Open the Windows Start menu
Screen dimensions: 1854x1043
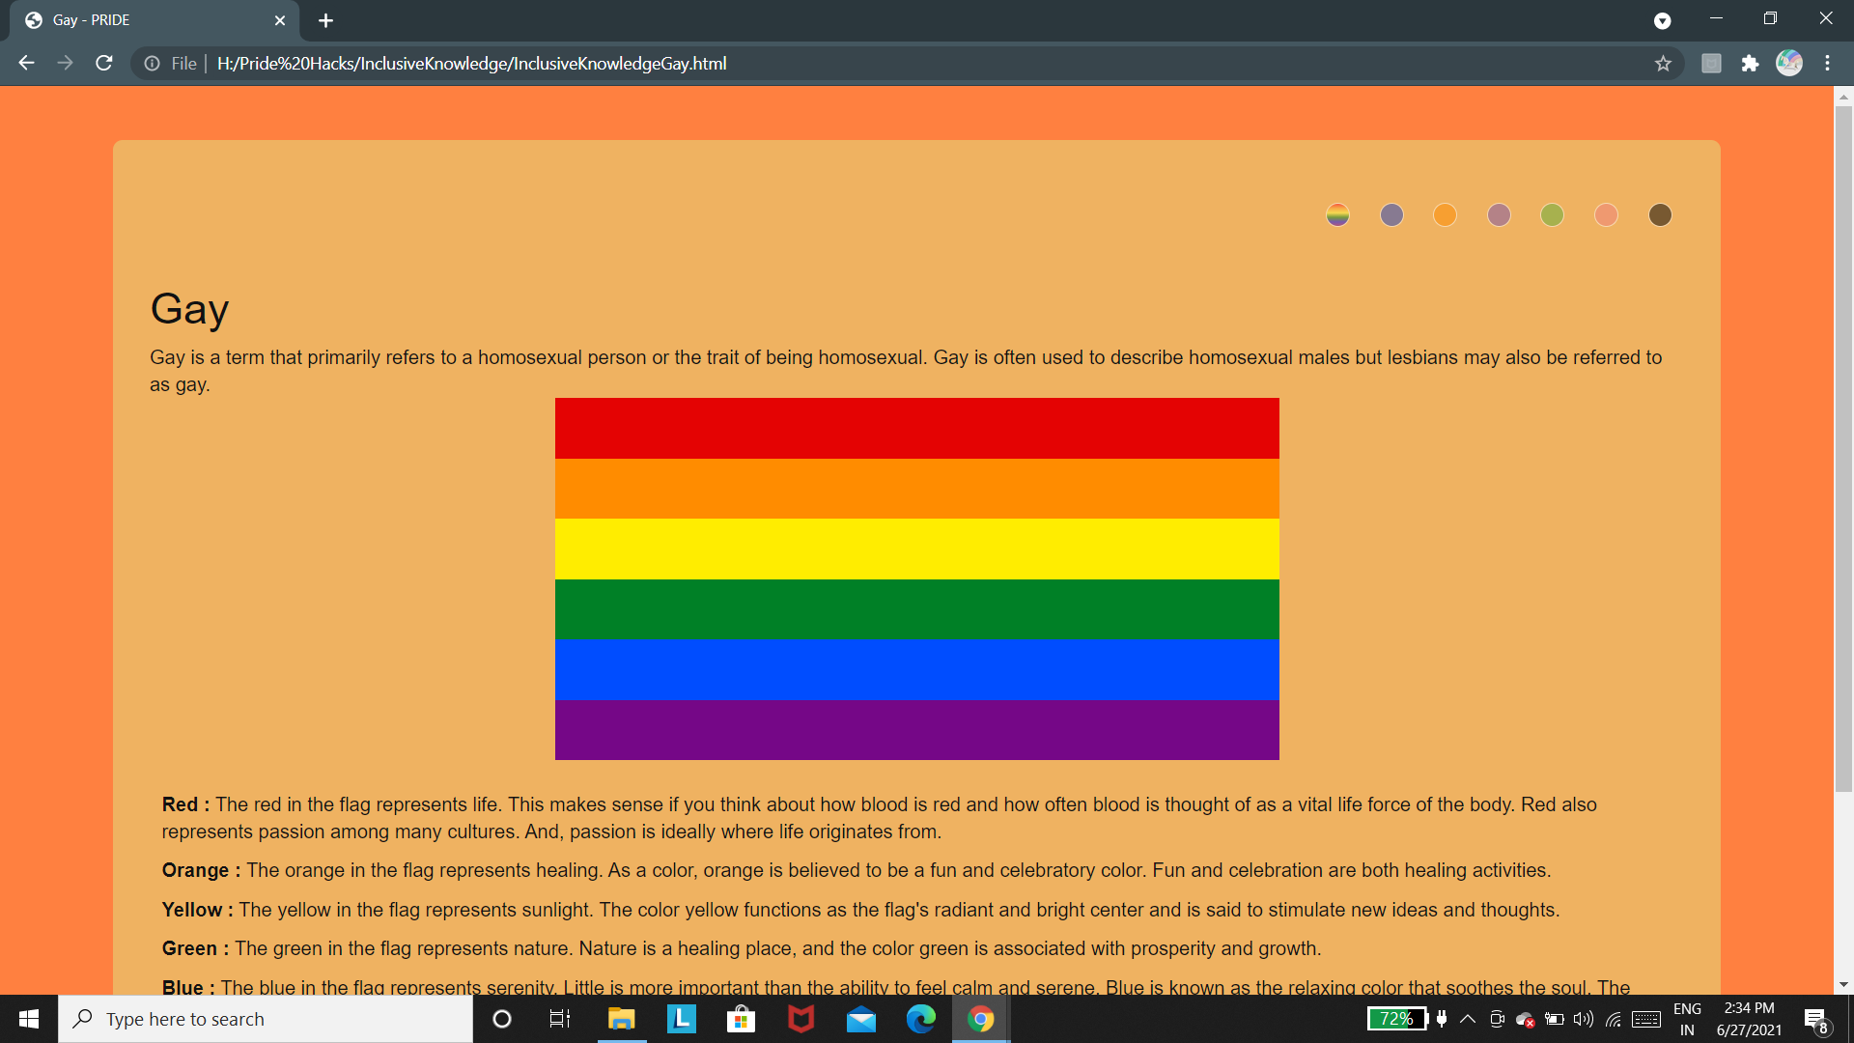click(28, 1019)
